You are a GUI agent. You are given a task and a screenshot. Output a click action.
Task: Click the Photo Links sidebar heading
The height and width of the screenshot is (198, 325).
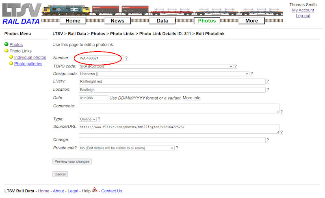pyautogui.click(x=21, y=51)
